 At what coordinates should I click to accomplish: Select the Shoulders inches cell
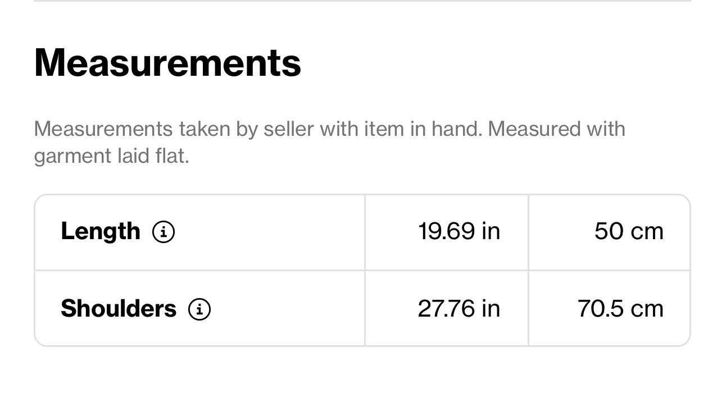(x=447, y=309)
